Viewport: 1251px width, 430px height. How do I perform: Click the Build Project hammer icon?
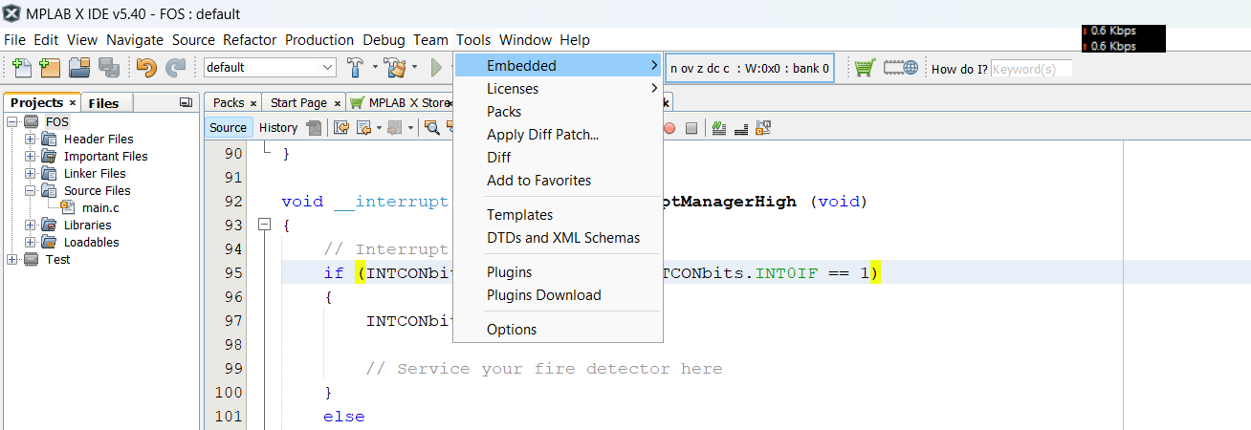tap(356, 68)
